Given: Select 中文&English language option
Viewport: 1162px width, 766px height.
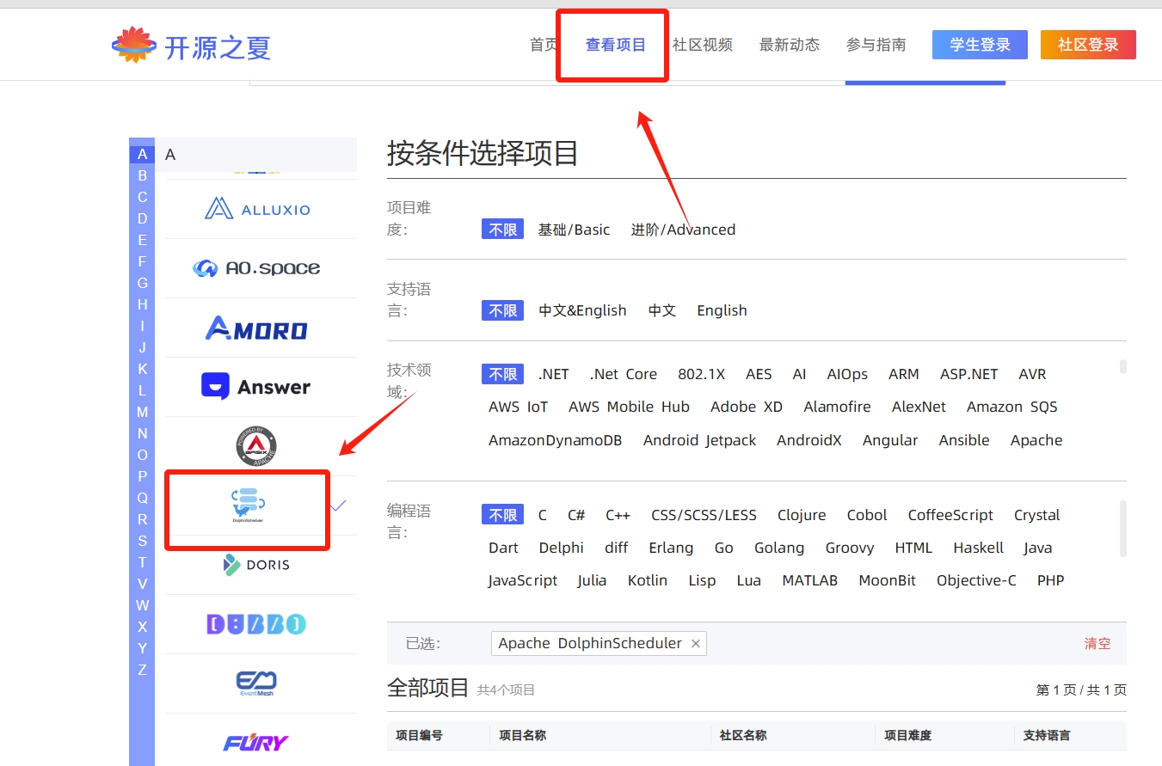Looking at the screenshot, I should [583, 310].
